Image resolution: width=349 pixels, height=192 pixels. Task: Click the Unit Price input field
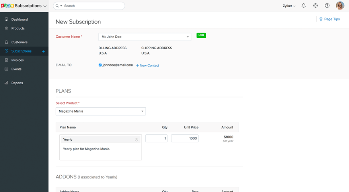[x=185, y=138]
